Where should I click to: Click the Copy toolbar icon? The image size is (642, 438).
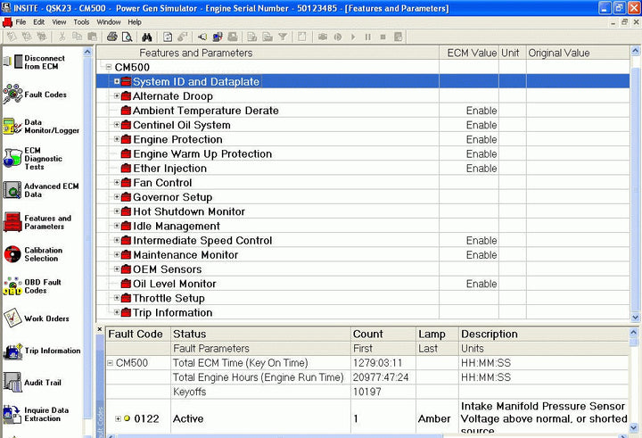pos(77,37)
